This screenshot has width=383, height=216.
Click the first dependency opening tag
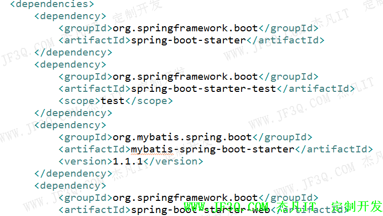point(70,16)
